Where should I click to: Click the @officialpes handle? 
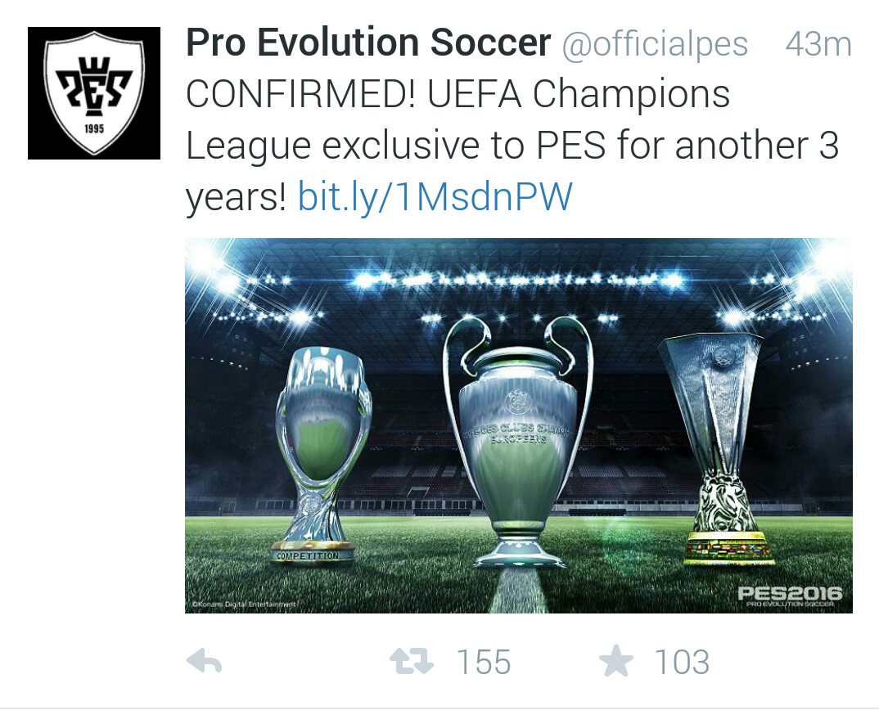pos(654,44)
